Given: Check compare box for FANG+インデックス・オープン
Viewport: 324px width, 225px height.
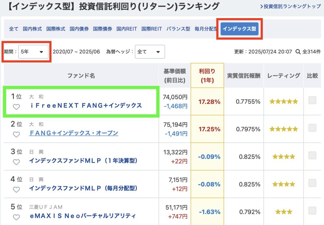Looking at the screenshot, I should 312,128.
